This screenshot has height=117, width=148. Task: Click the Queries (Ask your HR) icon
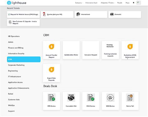(x=44, y=14)
